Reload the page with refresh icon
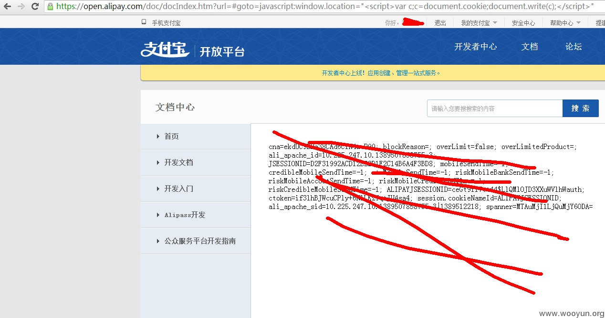This screenshot has width=605, height=318. tap(35, 6)
